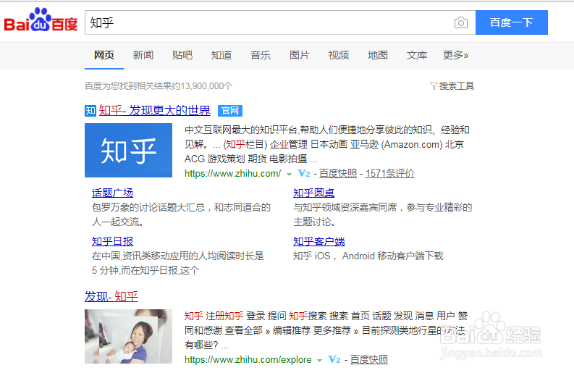Open 知乎-发现更大的世界 result link
Screen dimensions: 574x373
coord(154,111)
